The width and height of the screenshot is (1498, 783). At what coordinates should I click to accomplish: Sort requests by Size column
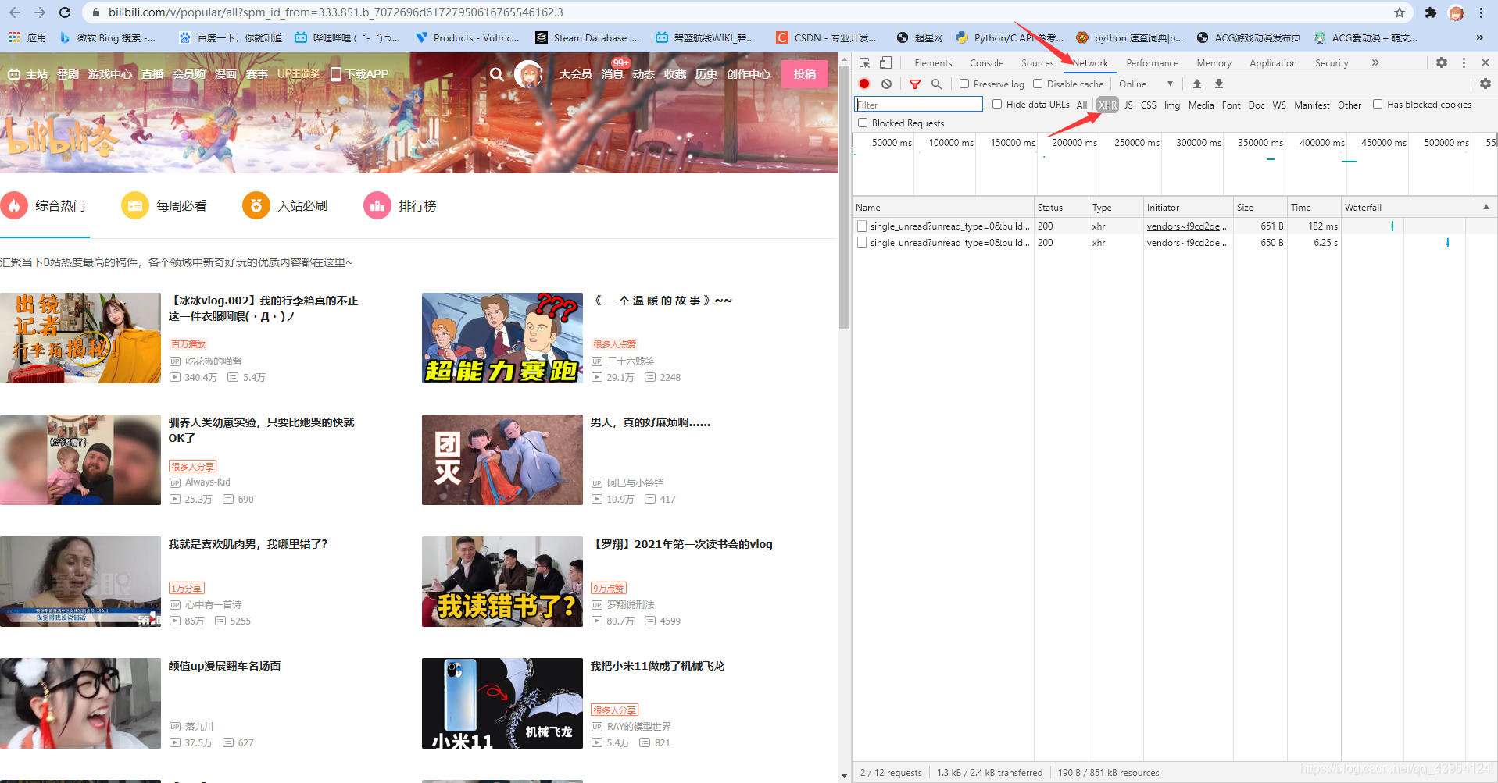point(1260,207)
